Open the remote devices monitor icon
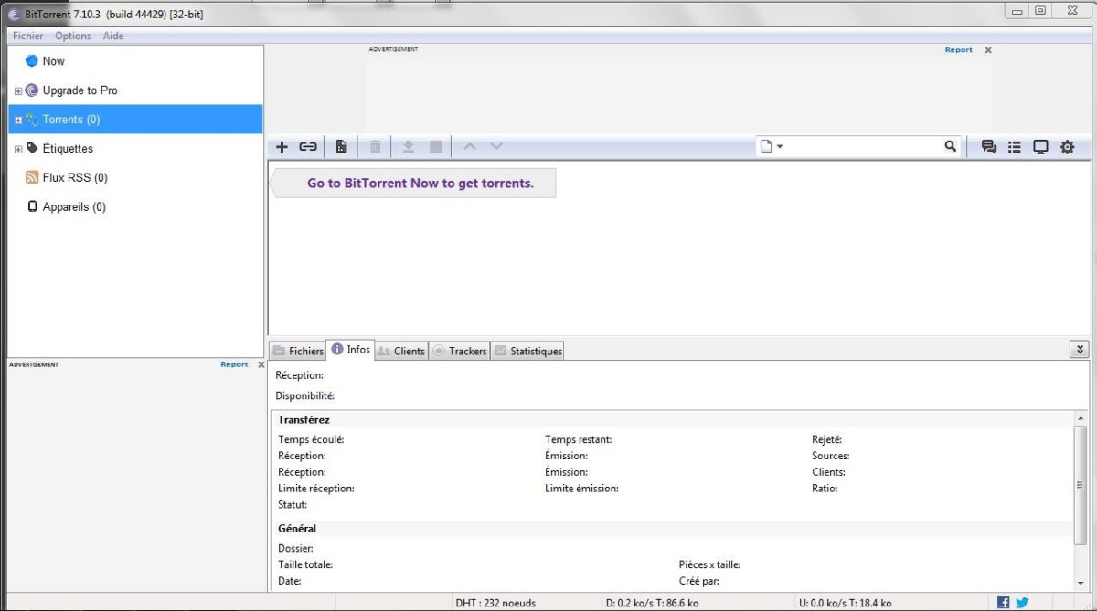Screen dimensions: 1097x611 1040,146
